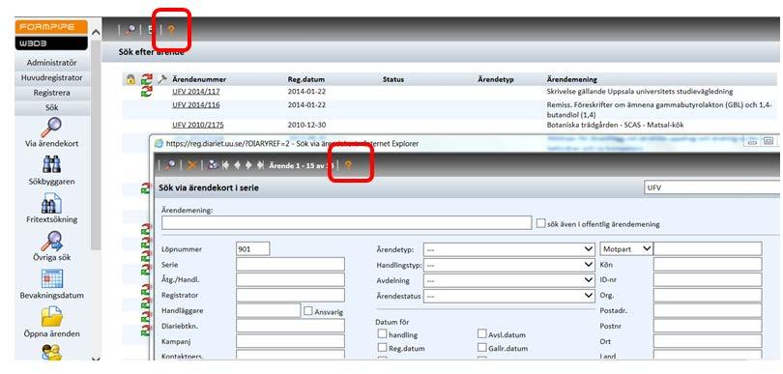Go to next ärende in popup

(248, 165)
